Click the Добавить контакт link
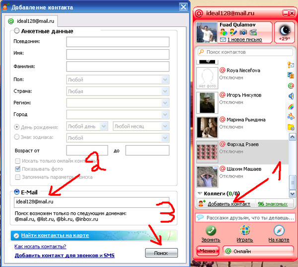The height and width of the screenshot is (267, 298). [229, 204]
